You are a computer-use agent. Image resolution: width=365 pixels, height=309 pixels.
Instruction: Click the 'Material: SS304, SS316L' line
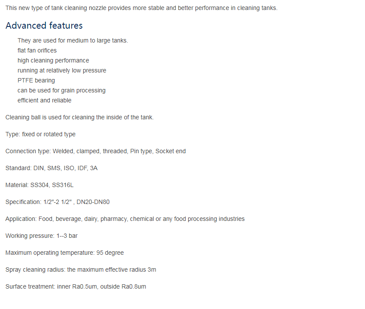point(39,185)
